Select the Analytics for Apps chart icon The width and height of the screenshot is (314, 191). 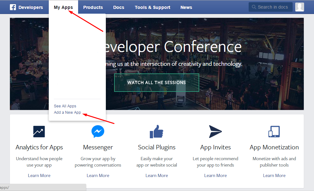(39, 132)
